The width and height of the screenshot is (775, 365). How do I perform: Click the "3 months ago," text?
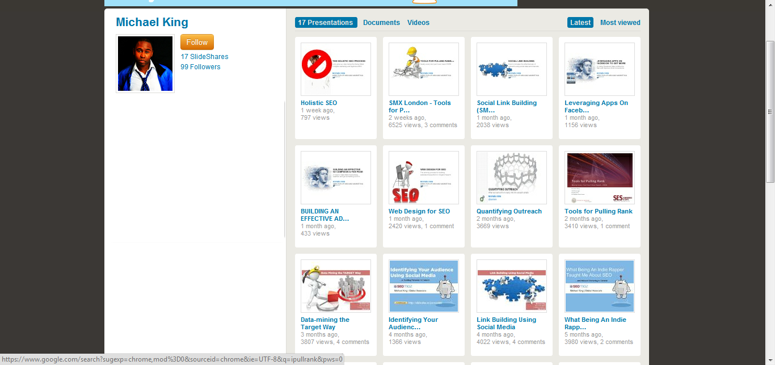pyautogui.click(x=319, y=335)
